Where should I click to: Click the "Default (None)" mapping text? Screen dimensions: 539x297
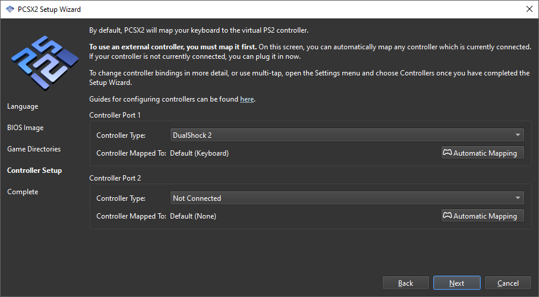193,216
